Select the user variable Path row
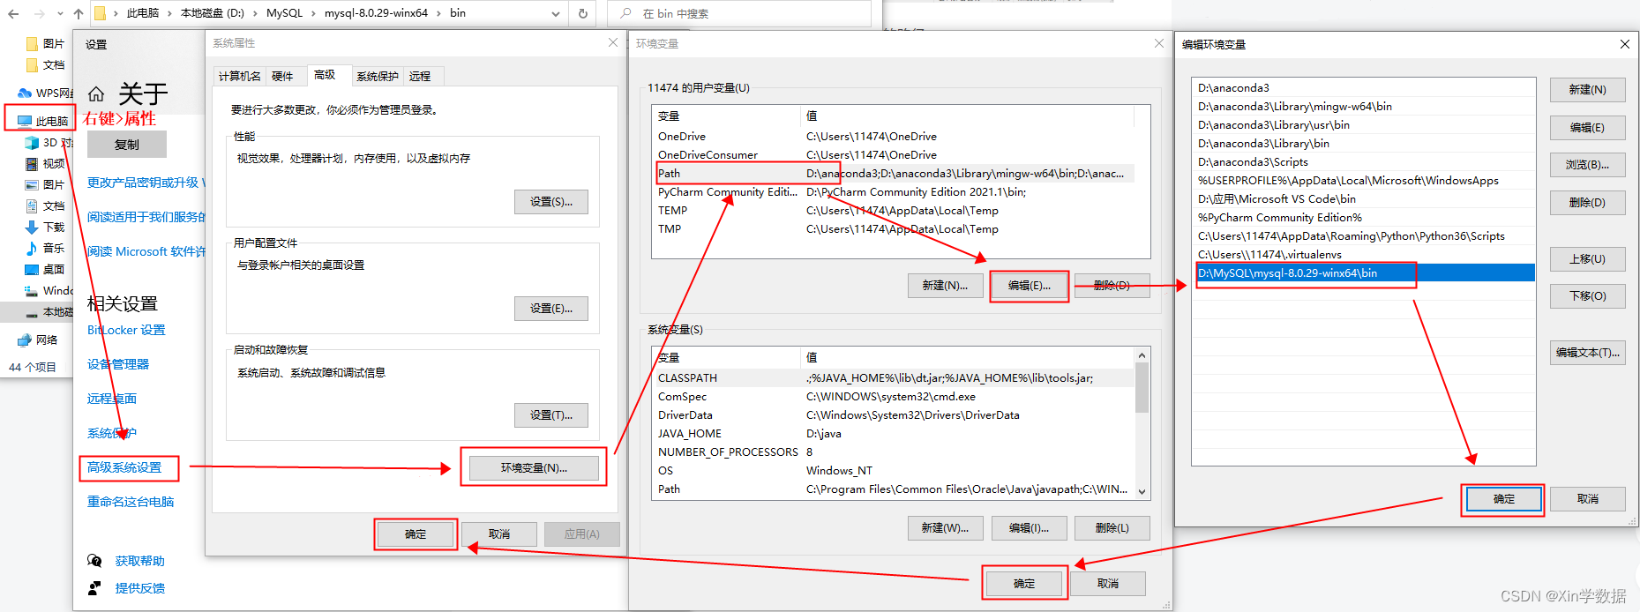The image size is (1640, 612). click(x=895, y=174)
